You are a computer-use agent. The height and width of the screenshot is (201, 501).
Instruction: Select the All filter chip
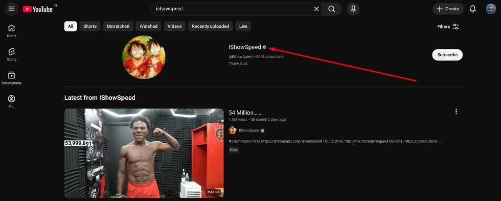tap(70, 26)
